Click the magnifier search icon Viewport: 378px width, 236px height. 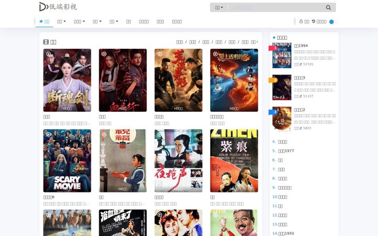pyautogui.click(x=328, y=7)
